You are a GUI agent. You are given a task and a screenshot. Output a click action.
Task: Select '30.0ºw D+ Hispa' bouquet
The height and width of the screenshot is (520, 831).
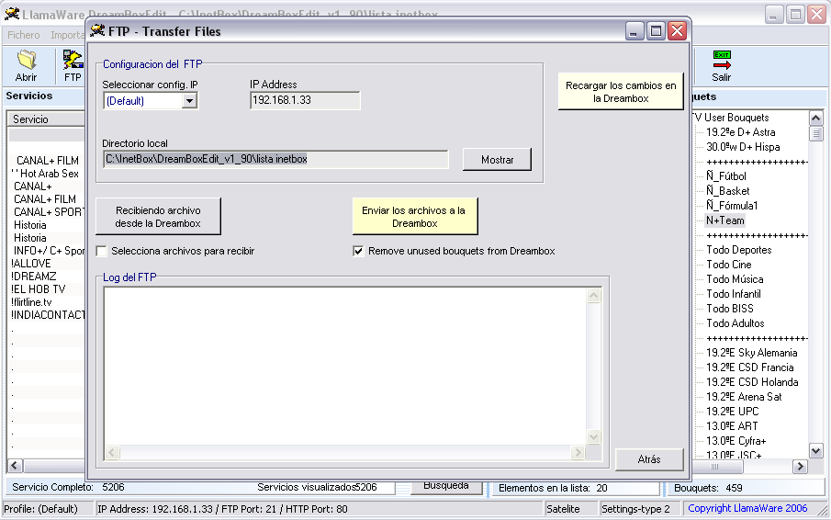pyautogui.click(x=743, y=147)
